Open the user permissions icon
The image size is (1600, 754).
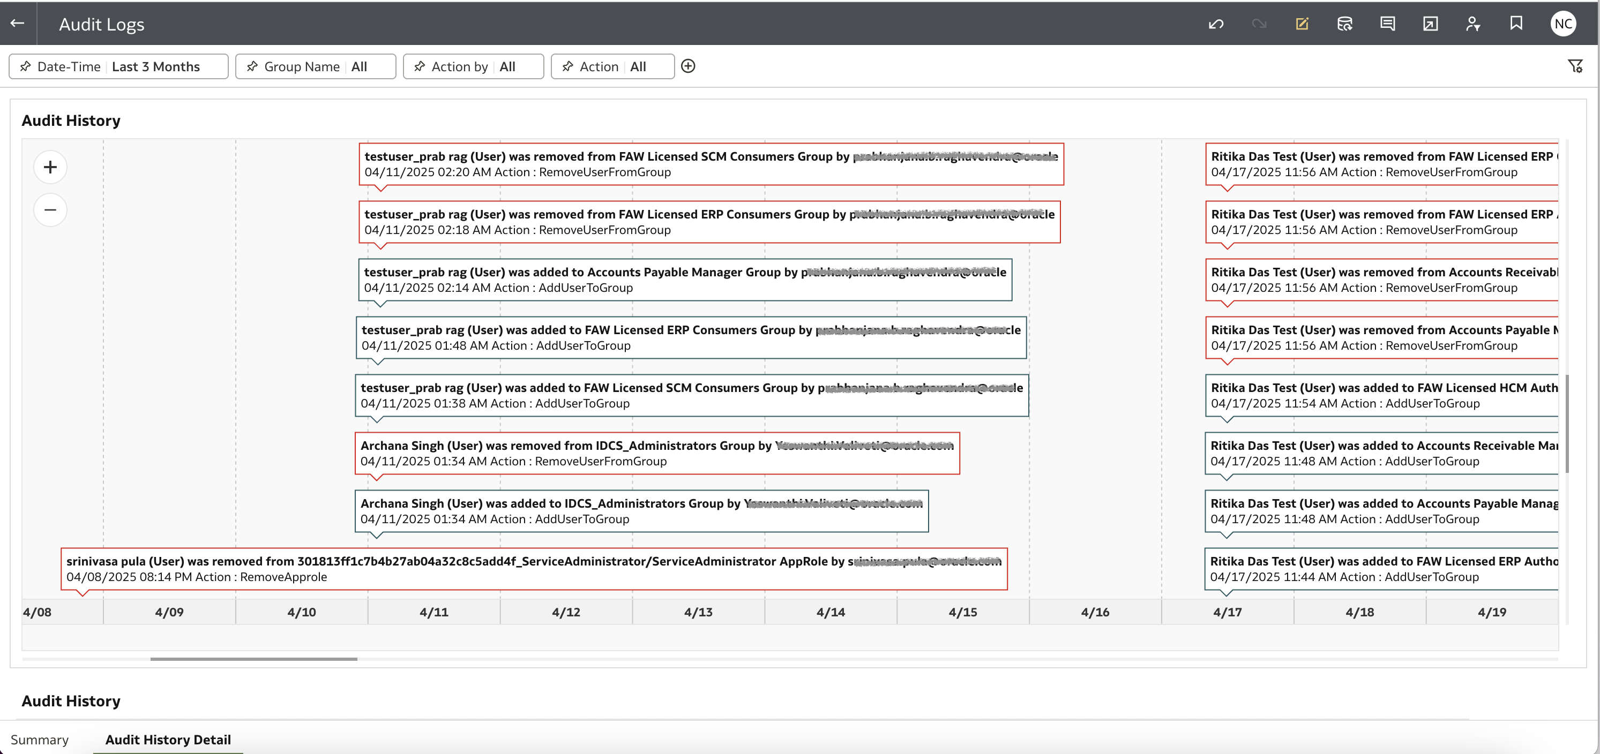(x=1472, y=24)
